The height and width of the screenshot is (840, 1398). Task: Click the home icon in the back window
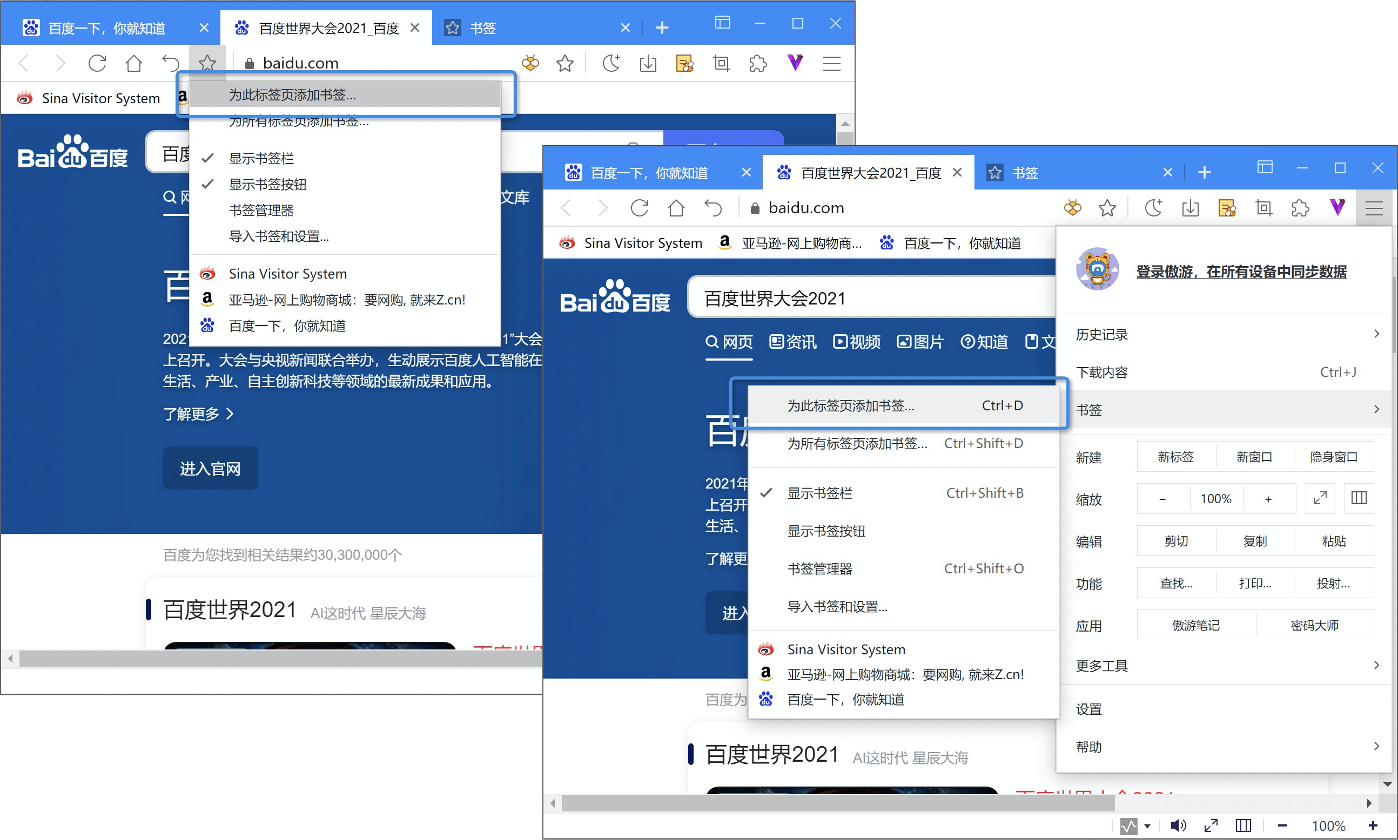tap(133, 63)
